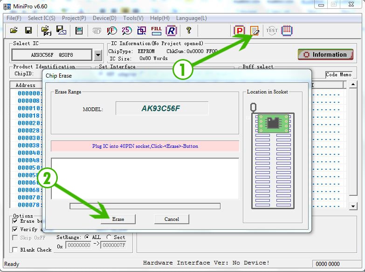
Task: Toggle the Erase before checkbox
Action: [15, 221]
